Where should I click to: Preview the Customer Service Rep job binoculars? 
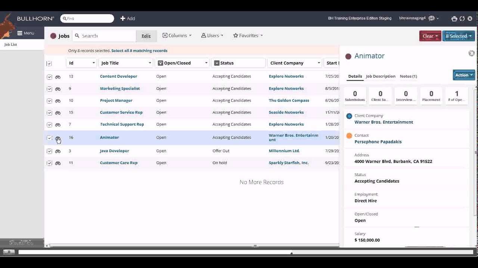pyautogui.click(x=58, y=113)
